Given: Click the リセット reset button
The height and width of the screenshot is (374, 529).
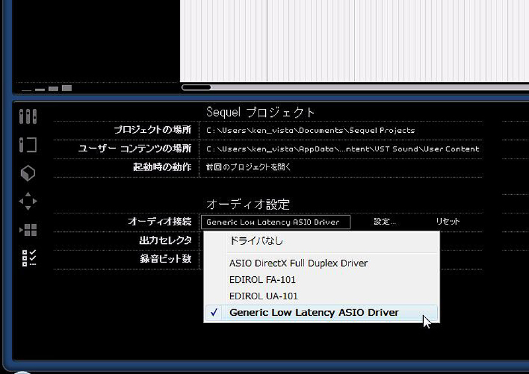Looking at the screenshot, I should pyautogui.click(x=448, y=221).
